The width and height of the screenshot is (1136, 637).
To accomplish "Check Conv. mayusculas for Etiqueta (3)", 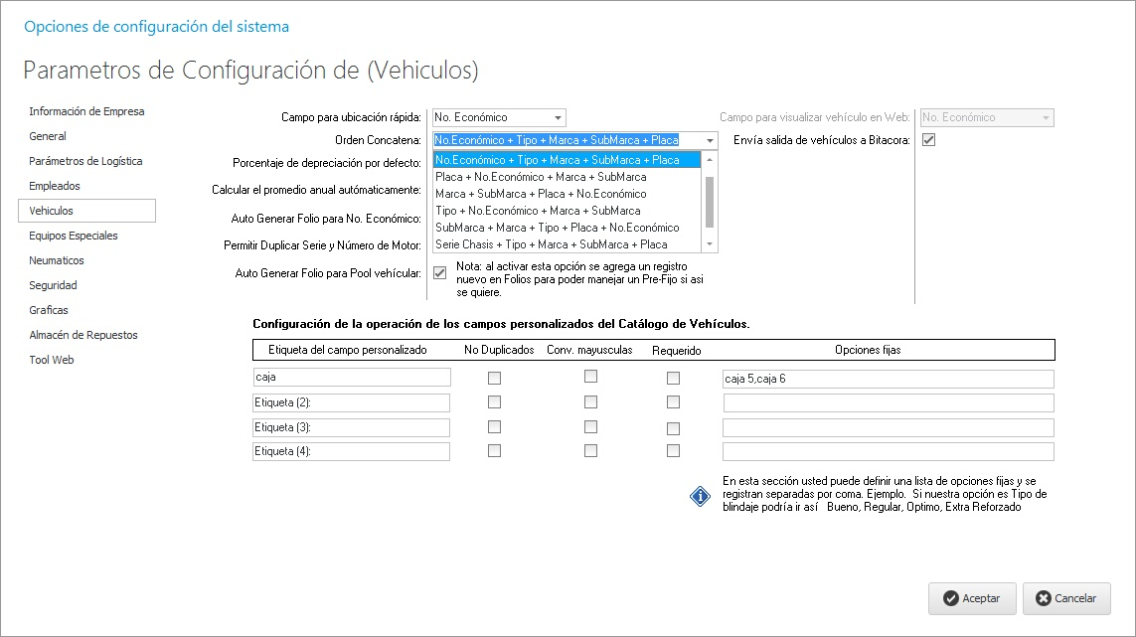I will coord(590,426).
